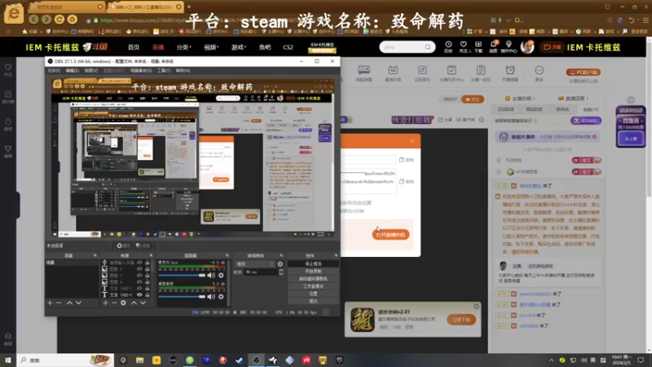Screen dimensions: 652x367
Task: Click the Steam icon in Windows taskbar
Action: [240, 360]
